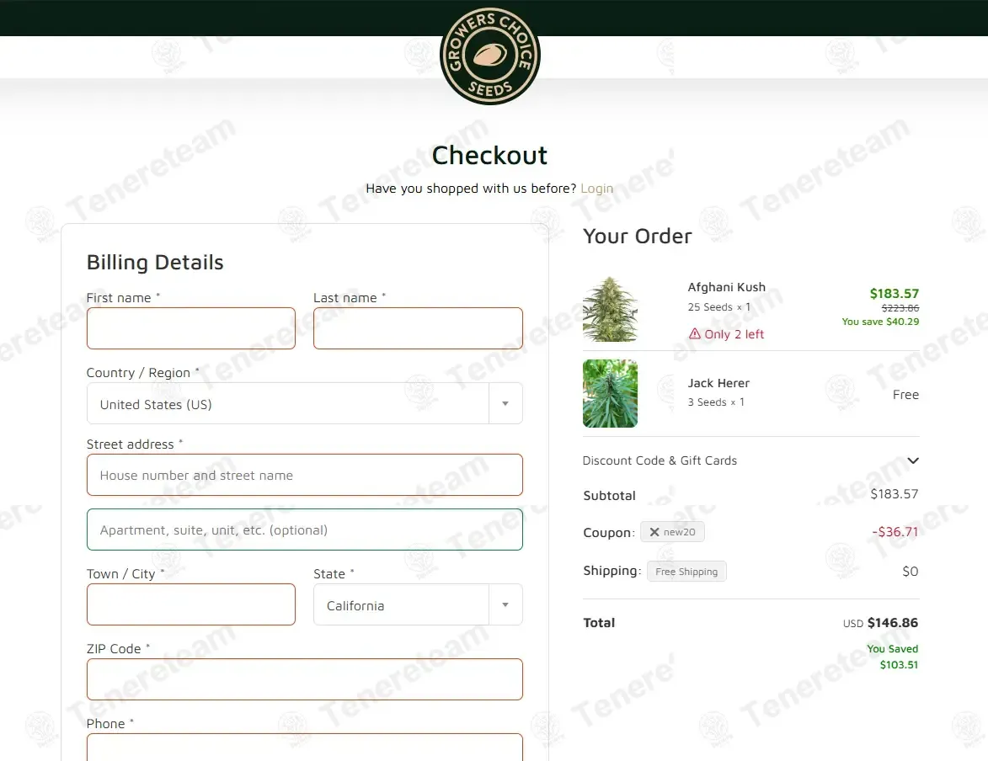Focus the Town / City input
This screenshot has width=988, height=761.
click(x=191, y=604)
